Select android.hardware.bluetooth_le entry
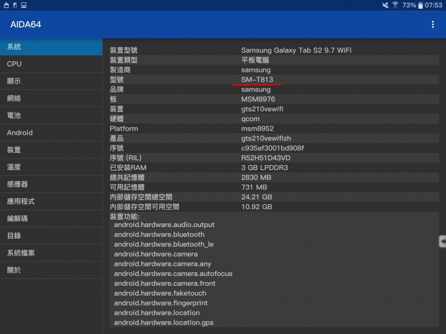The image size is (446, 334). coord(164,244)
